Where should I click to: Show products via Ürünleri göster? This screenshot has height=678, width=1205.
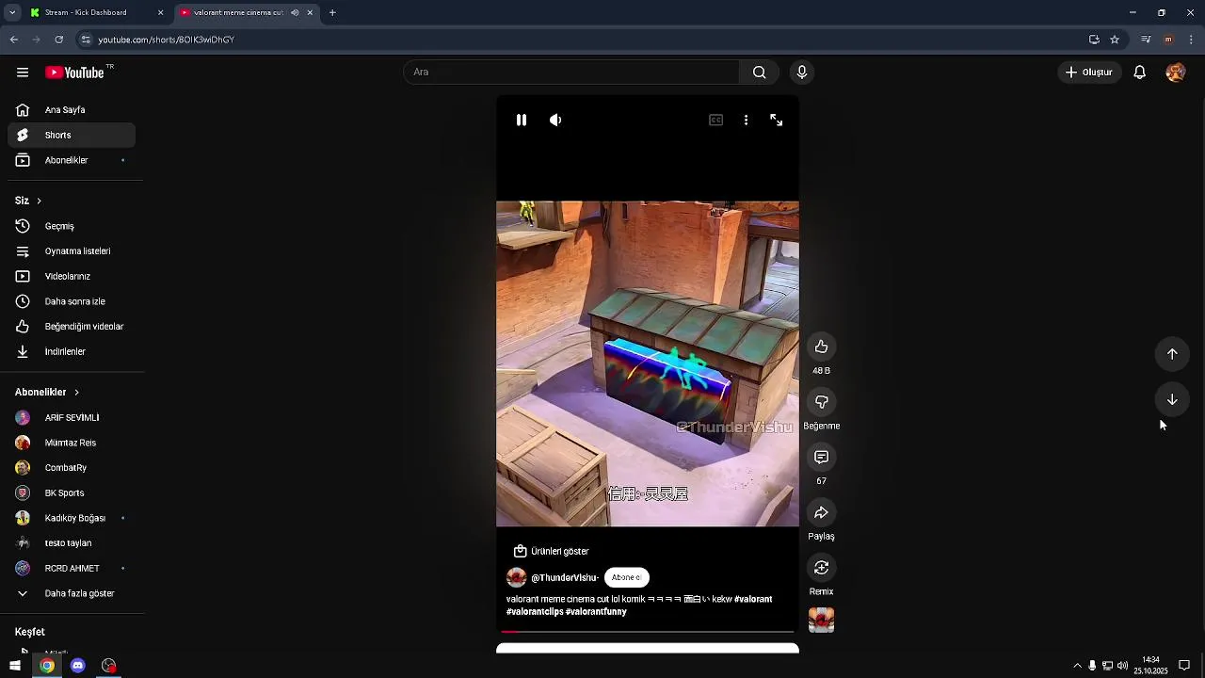pos(552,551)
